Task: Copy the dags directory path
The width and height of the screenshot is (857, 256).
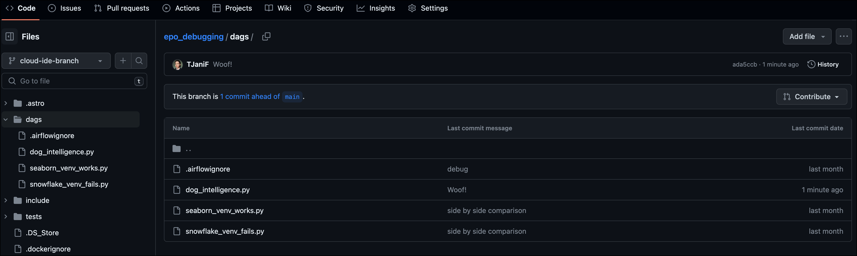Action: click(266, 36)
